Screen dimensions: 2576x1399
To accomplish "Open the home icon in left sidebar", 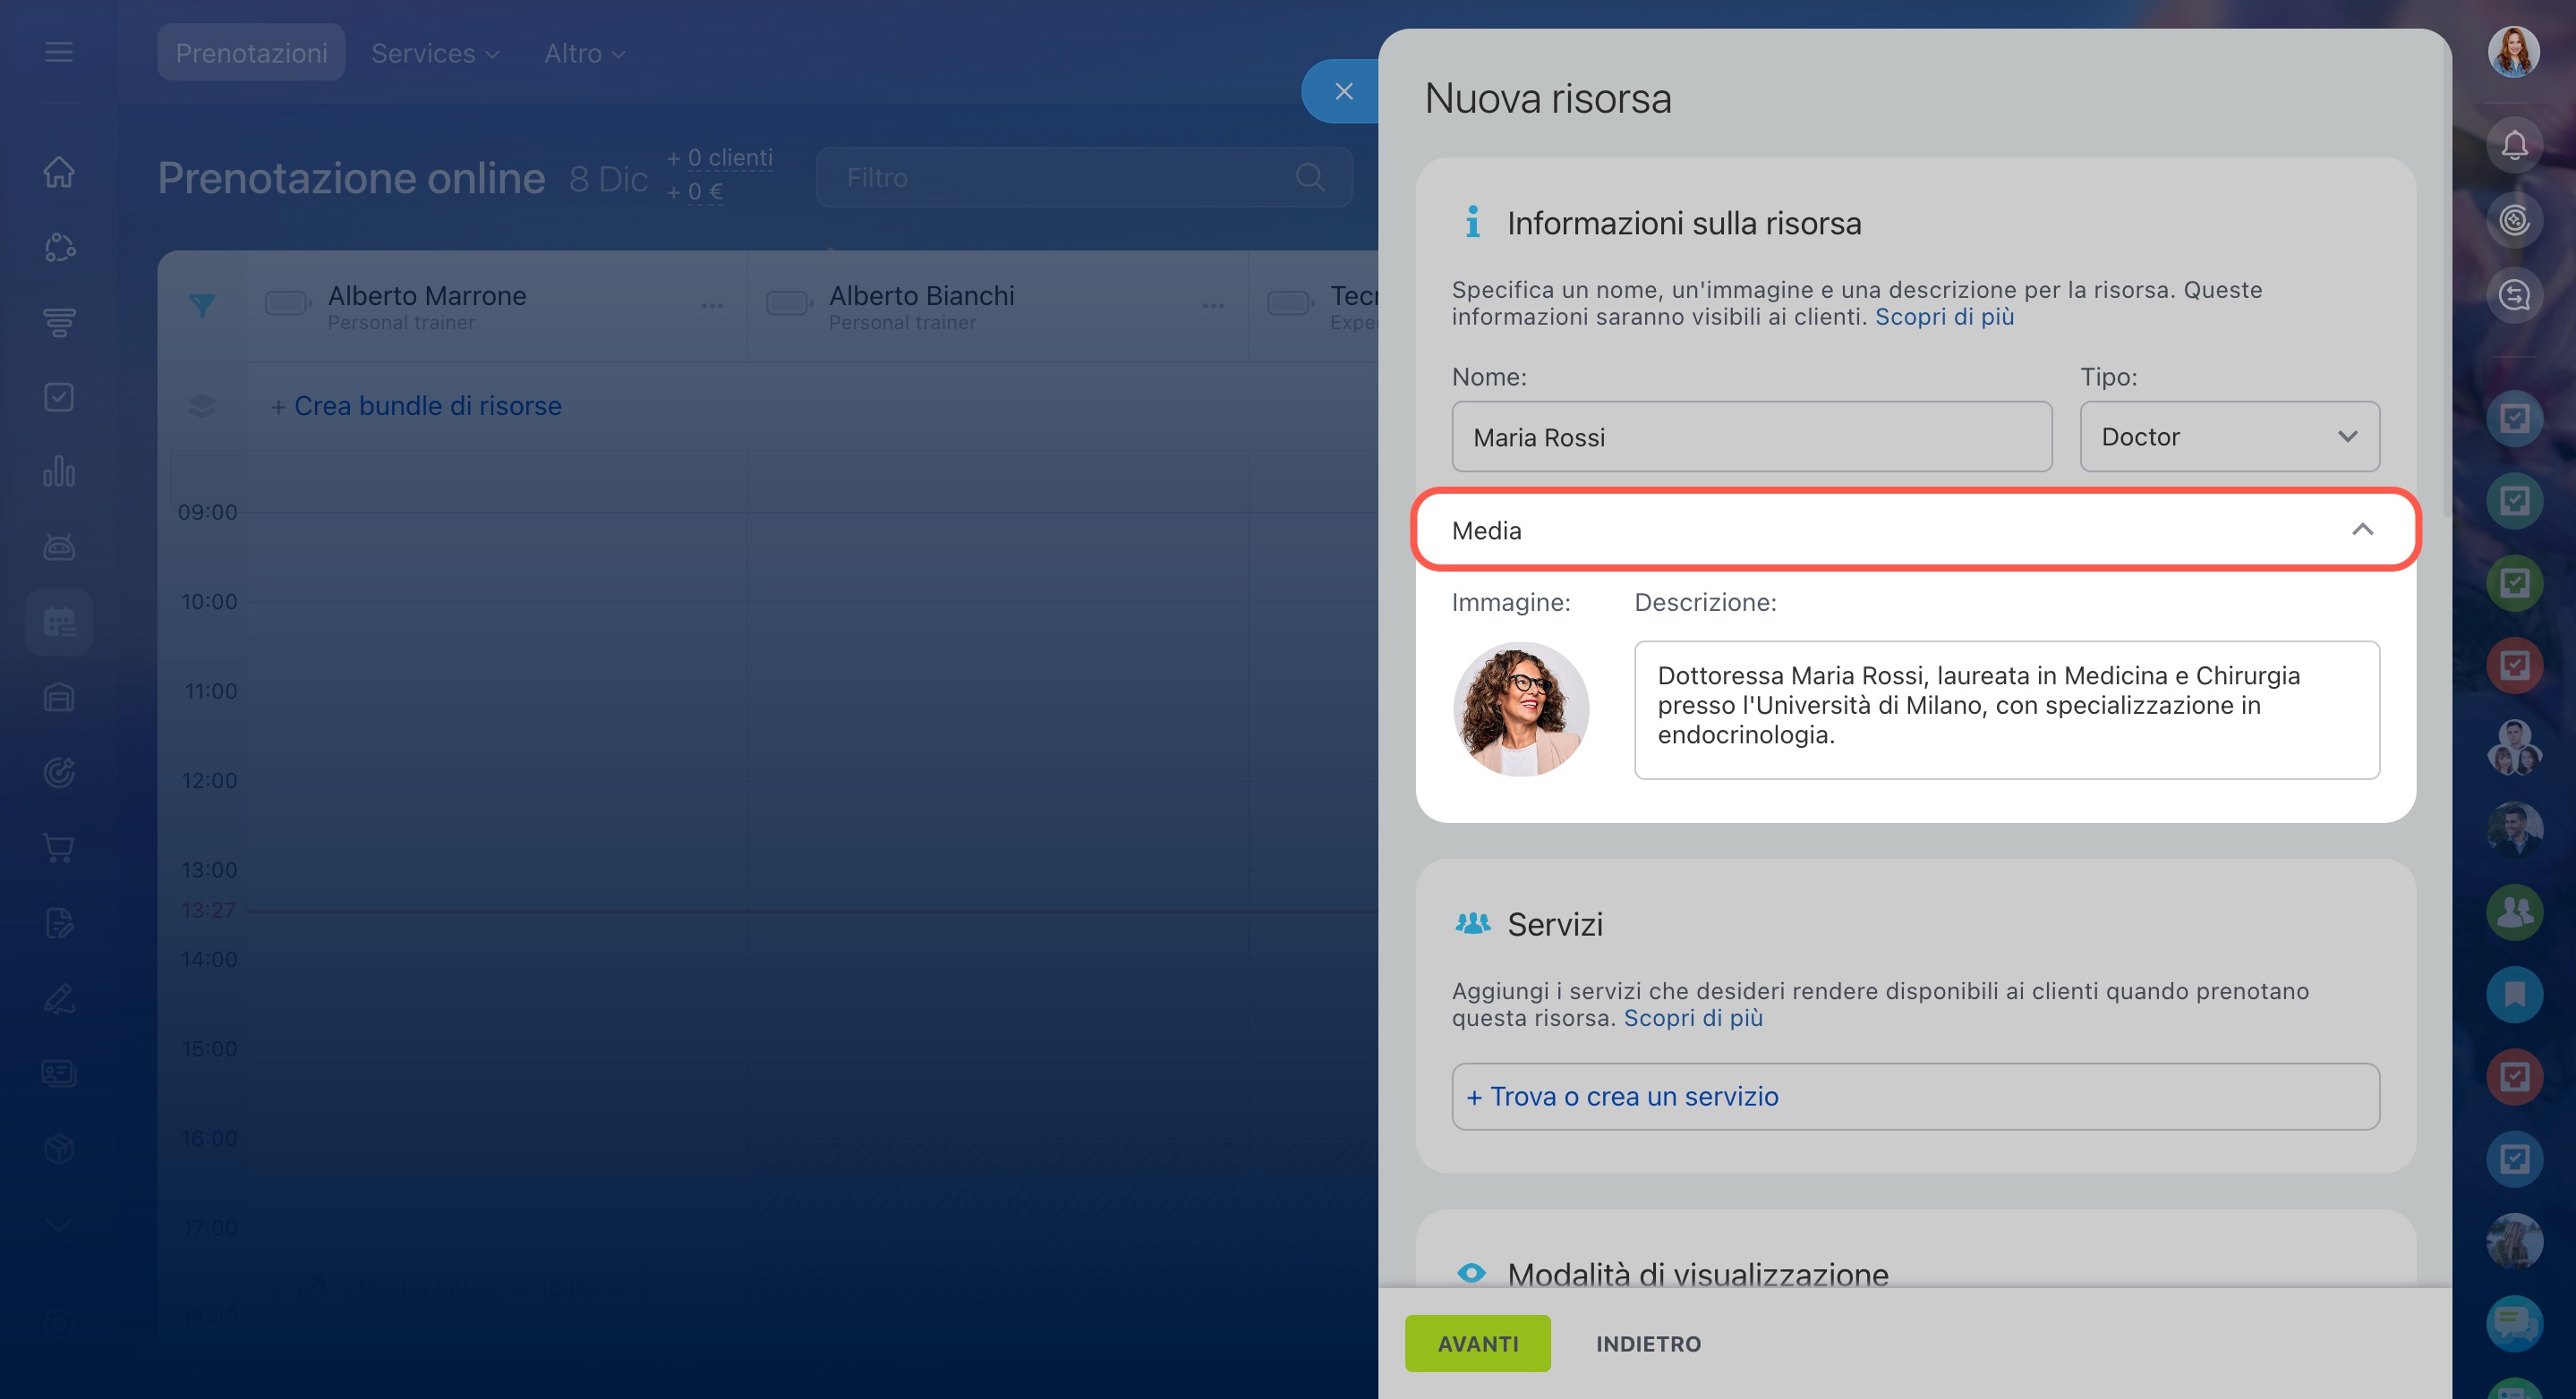I will click(59, 172).
